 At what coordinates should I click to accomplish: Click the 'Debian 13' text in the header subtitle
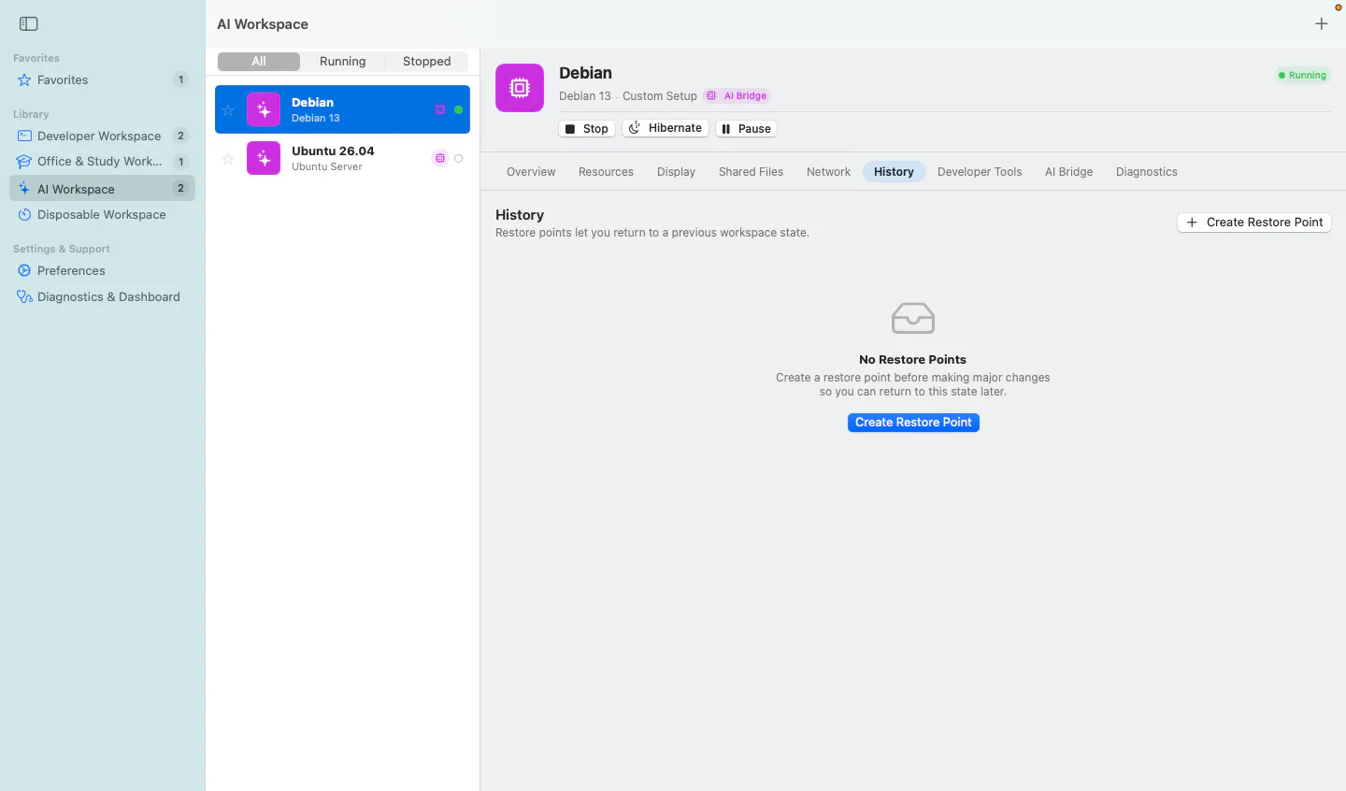pos(585,96)
